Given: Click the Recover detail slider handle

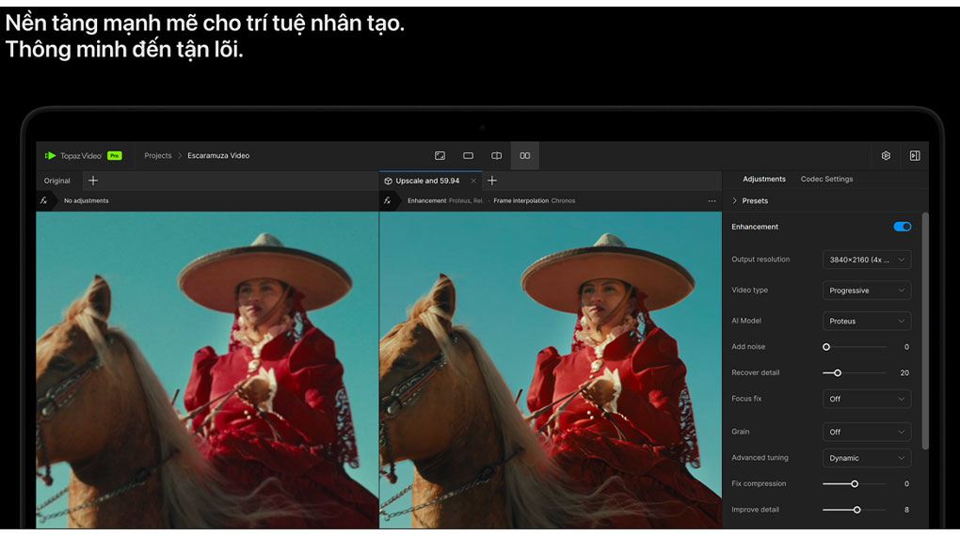Looking at the screenshot, I should (x=838, y=373).
